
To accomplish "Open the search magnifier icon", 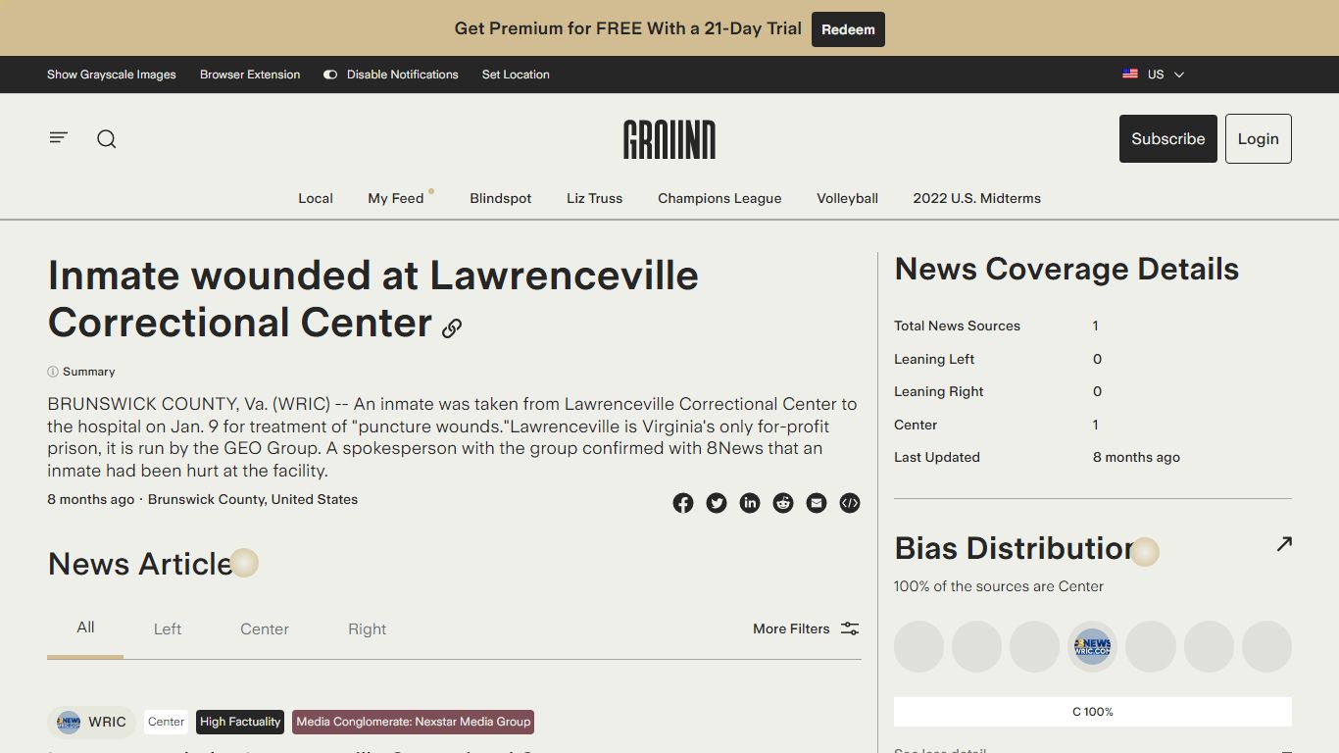I will click(x=107, y=139).
